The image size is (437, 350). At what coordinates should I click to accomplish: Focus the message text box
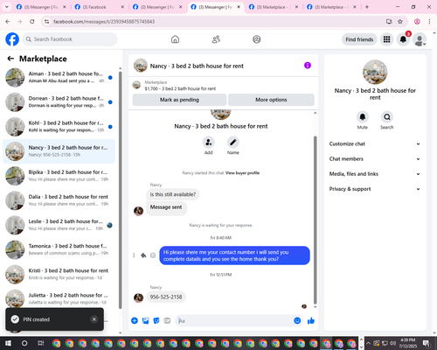tap(234, 321)
